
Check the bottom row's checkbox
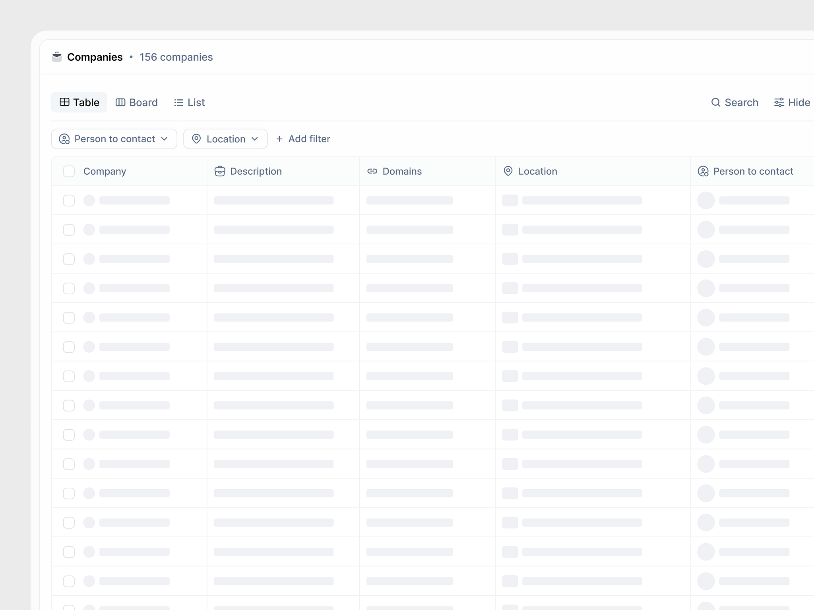(69, 581)
